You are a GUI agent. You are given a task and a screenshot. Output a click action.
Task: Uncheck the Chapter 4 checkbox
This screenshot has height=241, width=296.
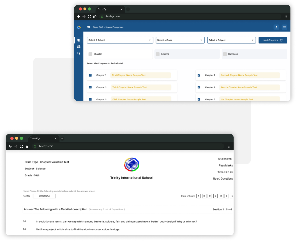tap(199, 87)
